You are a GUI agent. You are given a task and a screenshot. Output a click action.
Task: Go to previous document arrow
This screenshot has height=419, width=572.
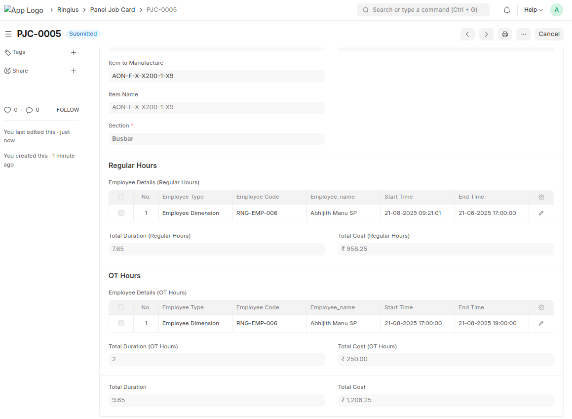[x=467, y=34]
